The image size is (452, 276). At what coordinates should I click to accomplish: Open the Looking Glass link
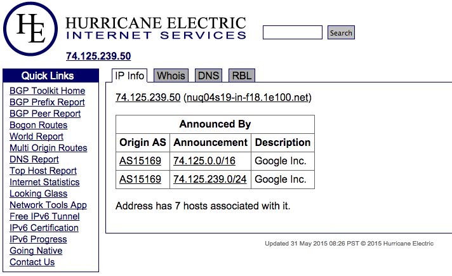point(38,194)
